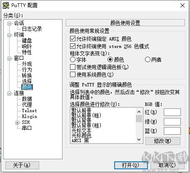
Task: Toggle the xterm 256 color mode checkbox
Action: 72,46
